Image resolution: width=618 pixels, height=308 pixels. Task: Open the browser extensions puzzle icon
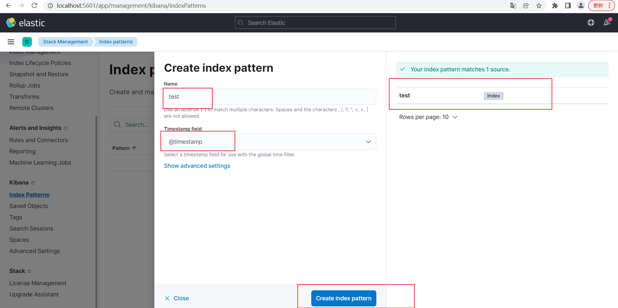pyautogui.click(x=555, y=5)
